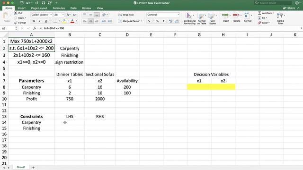Click the Undo arrow icon

tap(28, 3)
